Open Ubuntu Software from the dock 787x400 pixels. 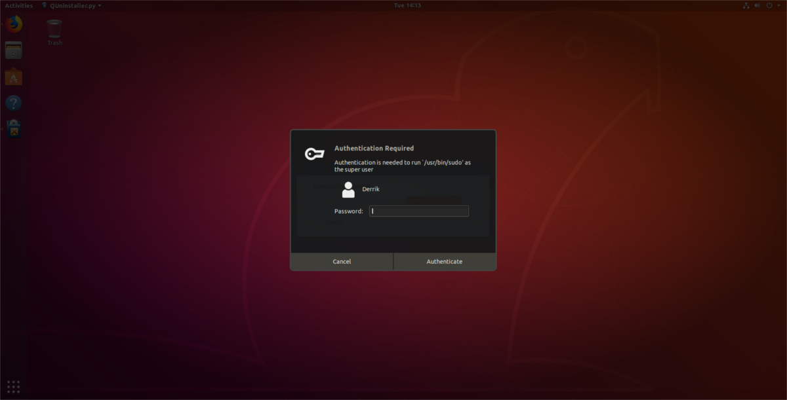pos(13,77)
